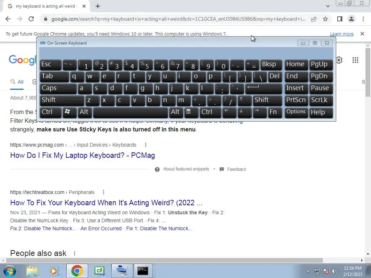Viewport: 371px width, 278px height.
Task: Click the up arrow key on on-screen keyboard
Action: point(245,101)
